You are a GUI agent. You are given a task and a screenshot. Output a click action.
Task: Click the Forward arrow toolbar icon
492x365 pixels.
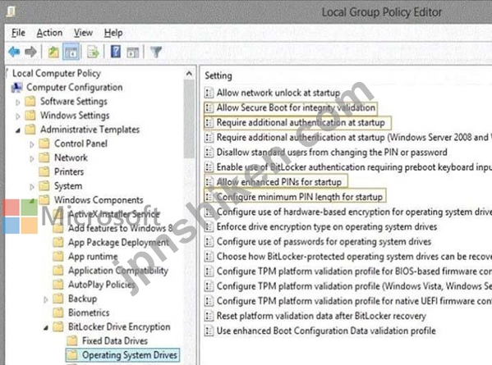[x=30, y=52]
